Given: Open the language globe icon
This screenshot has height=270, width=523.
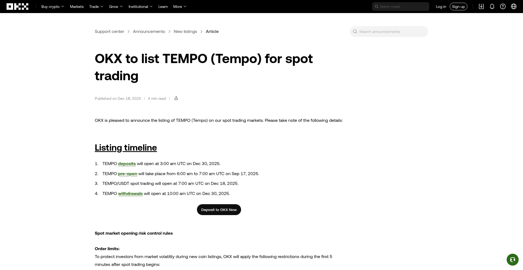Looking at the screenshot, I should point(514,6).
